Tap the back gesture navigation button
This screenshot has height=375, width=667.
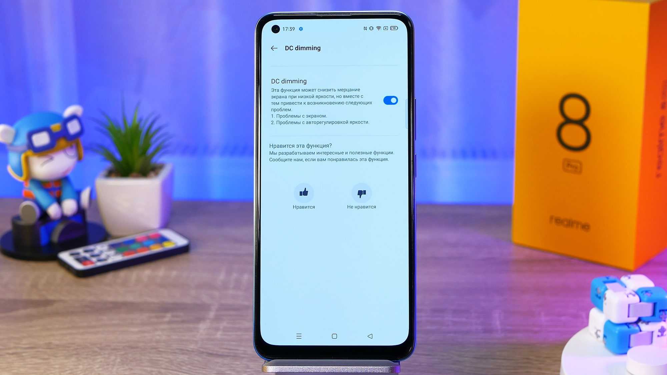pos(370,336)
